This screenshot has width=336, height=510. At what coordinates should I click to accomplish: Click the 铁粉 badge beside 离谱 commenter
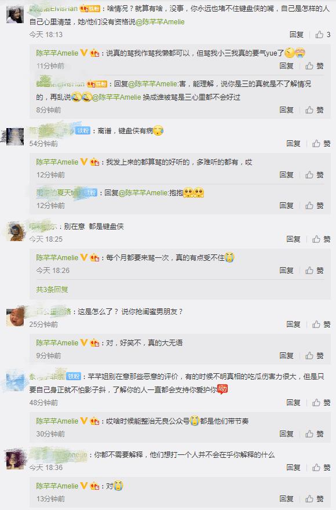tap(83, 131)
